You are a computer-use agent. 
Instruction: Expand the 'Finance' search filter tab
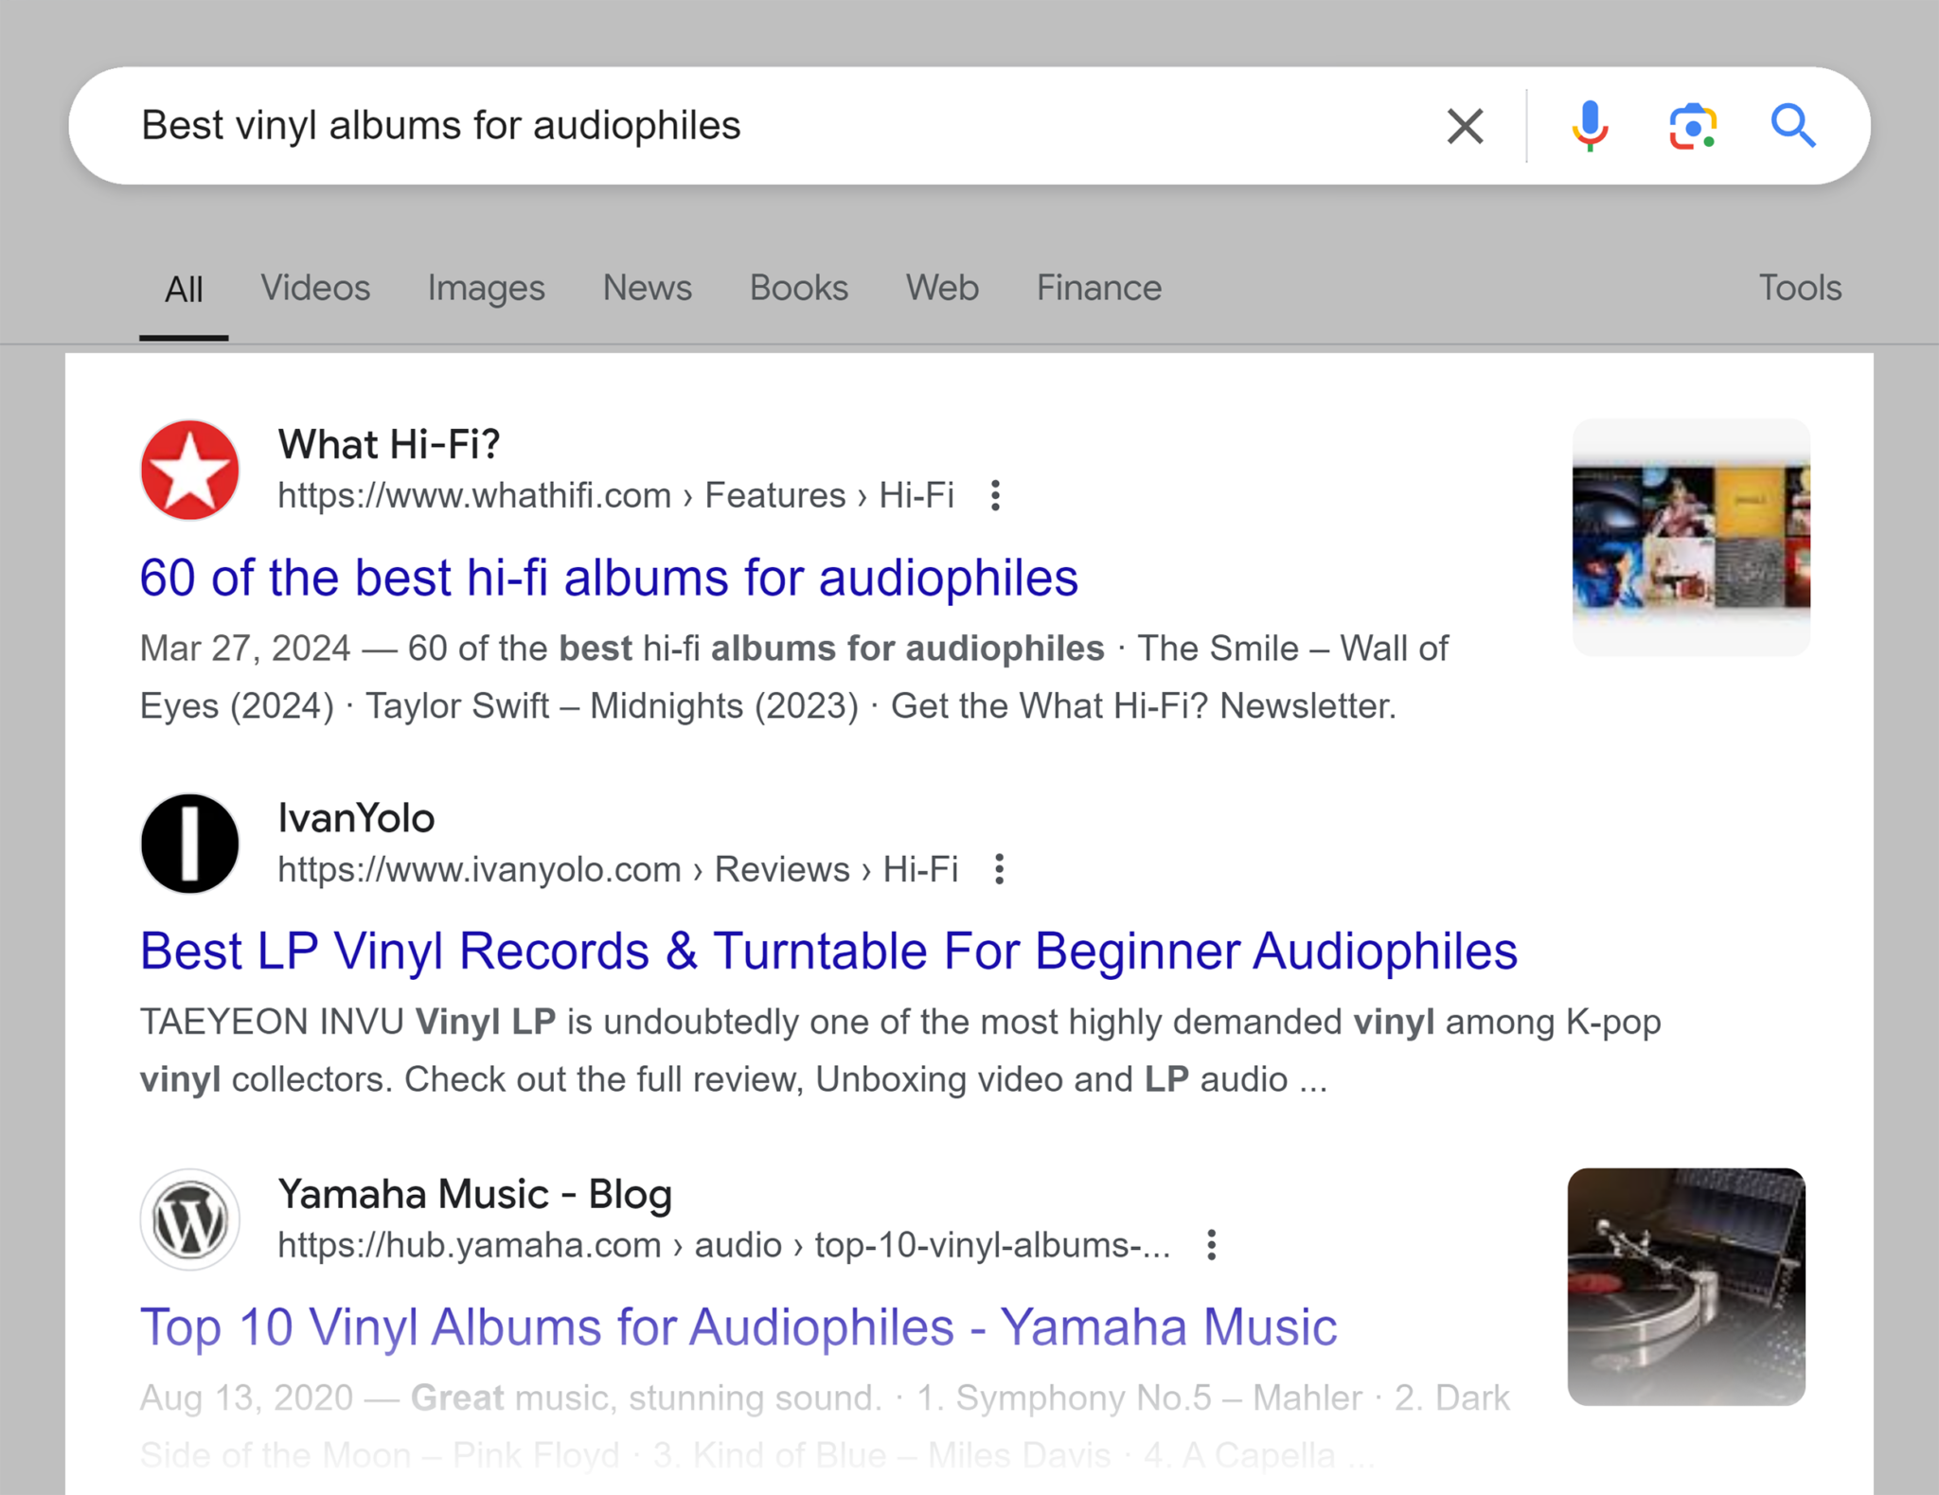(x=1099, y=288)
